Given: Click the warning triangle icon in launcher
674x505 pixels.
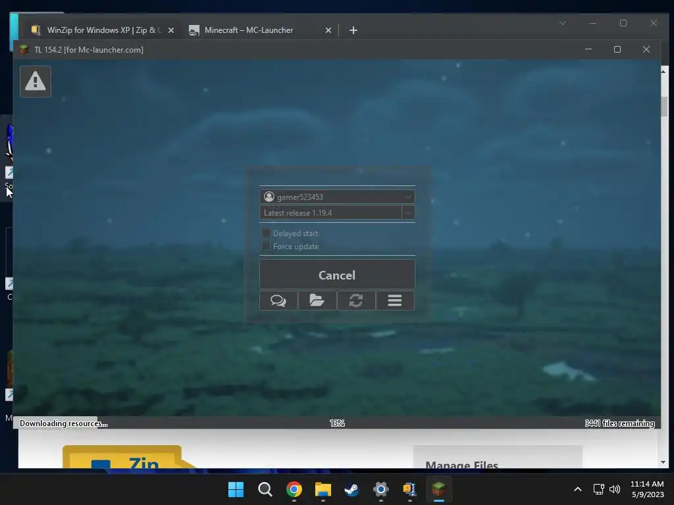Looking at the screenshot, I should click(36, 81).
